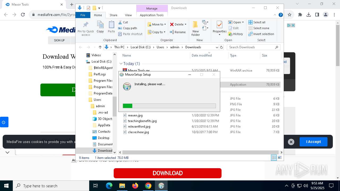Open Chrome downloads tray icon
This screenshot has height=191, width=340.
(x=309, y=15)
